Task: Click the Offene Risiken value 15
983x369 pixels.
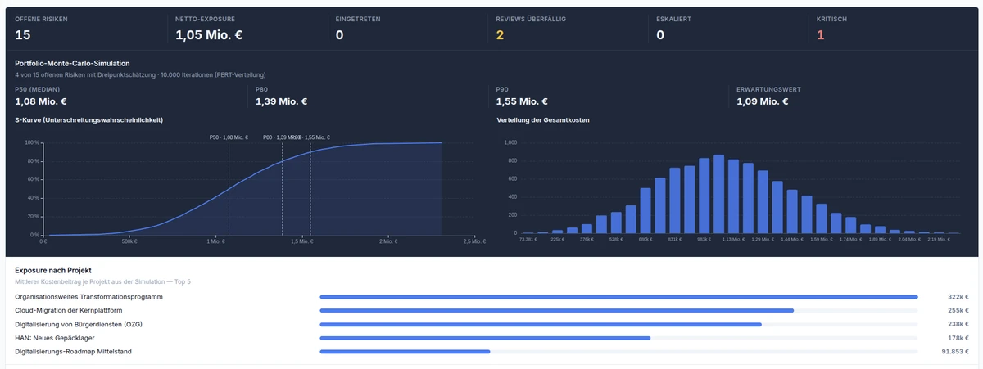Action: [23, 34]
